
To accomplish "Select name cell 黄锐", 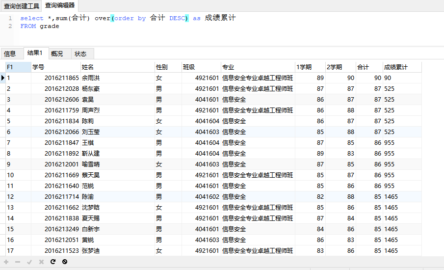I will pos(118,240).
